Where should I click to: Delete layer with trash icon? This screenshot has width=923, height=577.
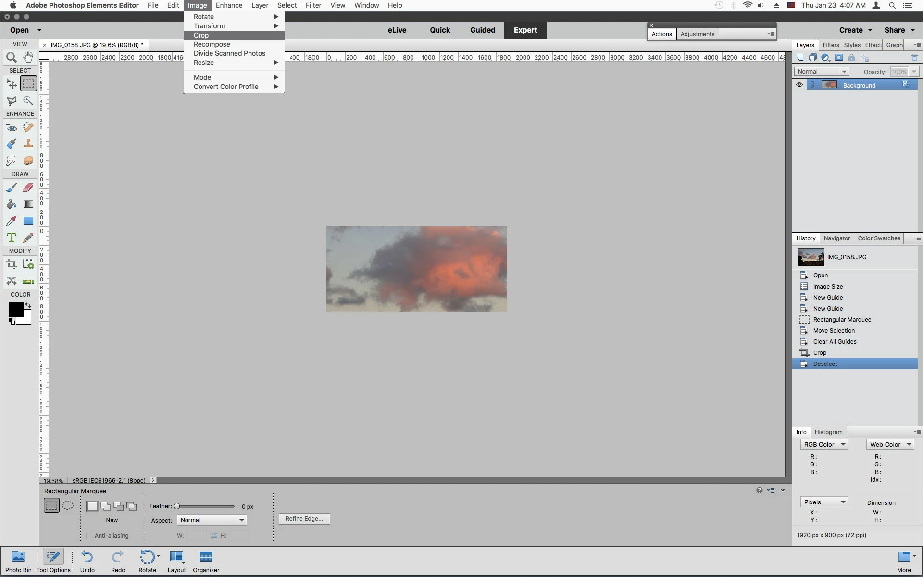(x=914, y=58)
